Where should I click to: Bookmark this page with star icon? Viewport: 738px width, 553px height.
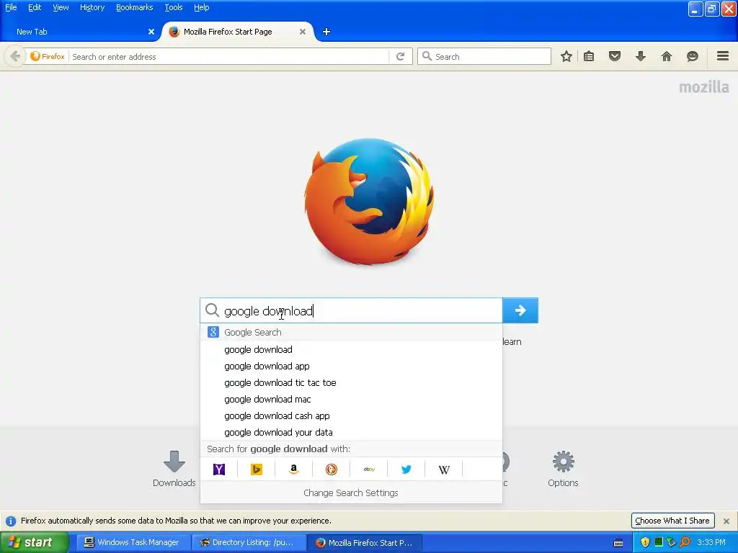tap(566, 56)
